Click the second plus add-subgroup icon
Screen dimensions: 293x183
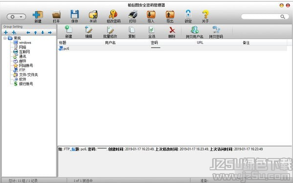click(14, 32)
